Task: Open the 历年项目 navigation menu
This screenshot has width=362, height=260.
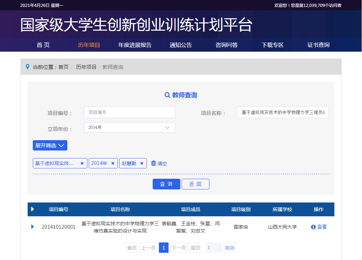Action: pyautogui.click(x=89, y=45)
